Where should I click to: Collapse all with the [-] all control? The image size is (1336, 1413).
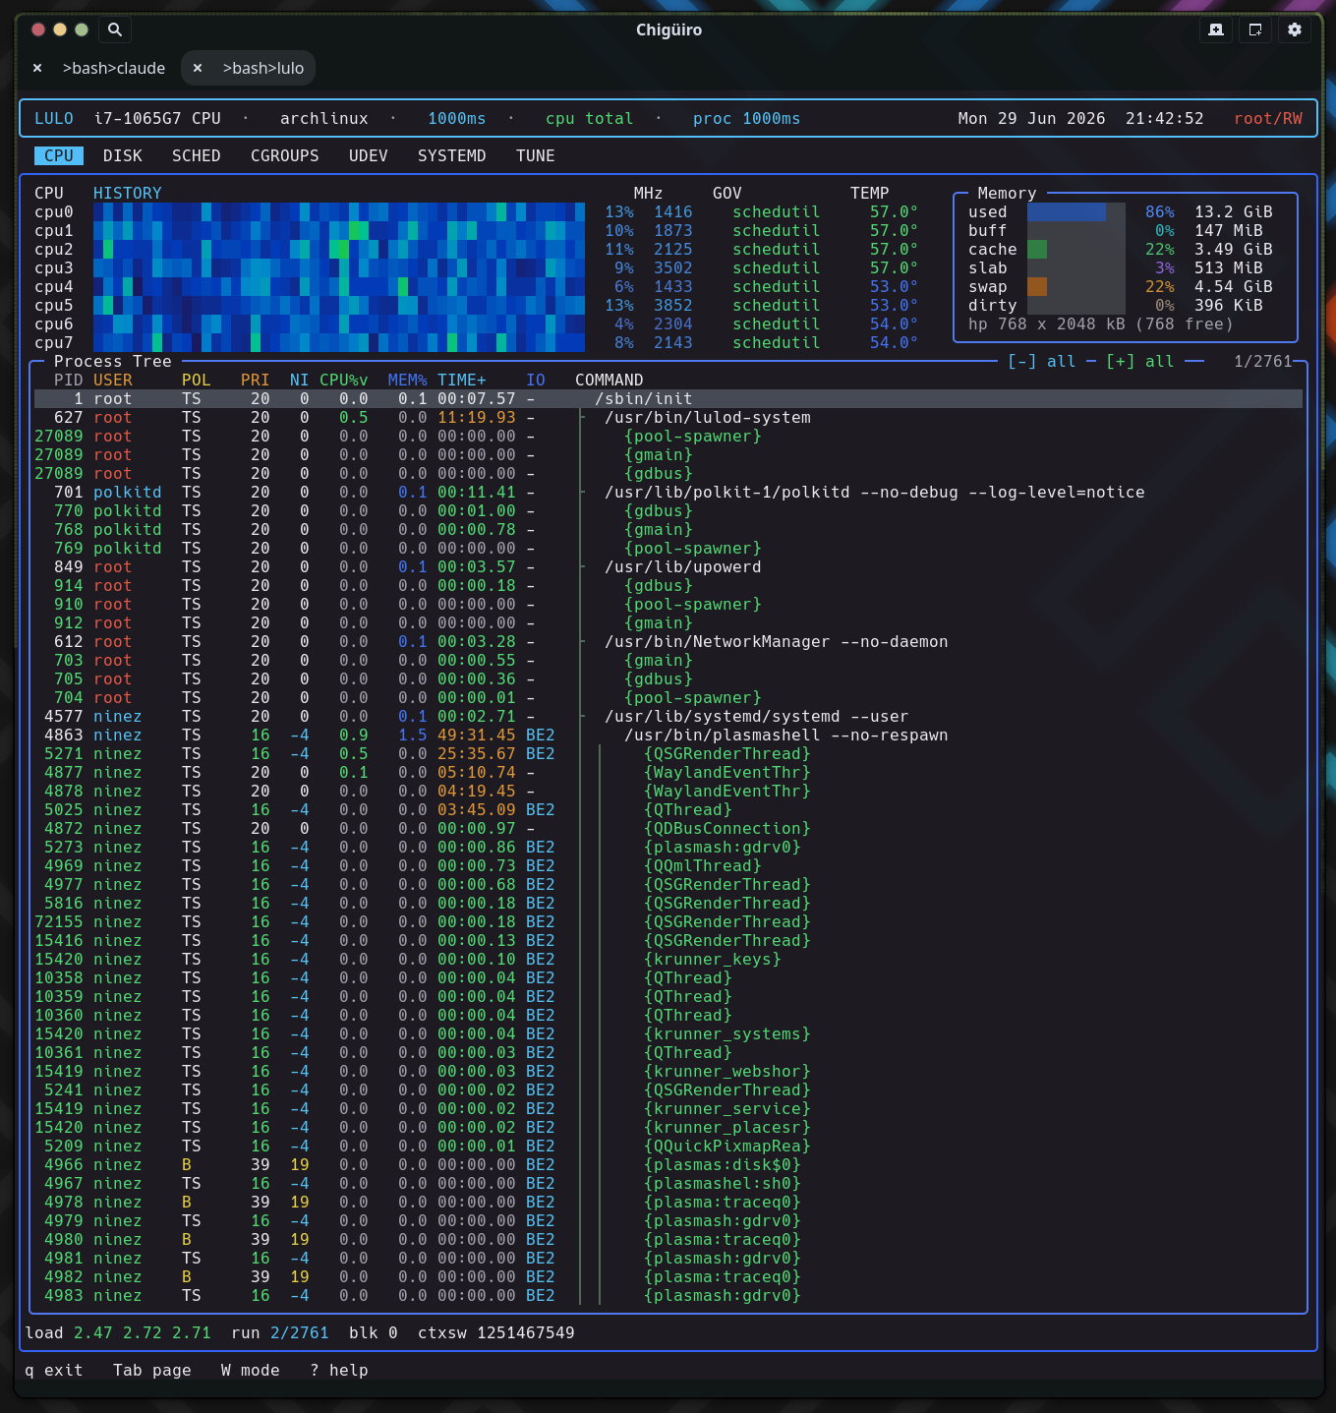[1042, 361]
